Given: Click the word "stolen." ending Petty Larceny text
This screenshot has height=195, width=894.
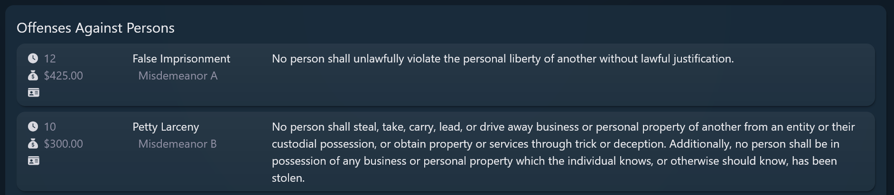Looking at the screenshot, I should tap(288, 178).
